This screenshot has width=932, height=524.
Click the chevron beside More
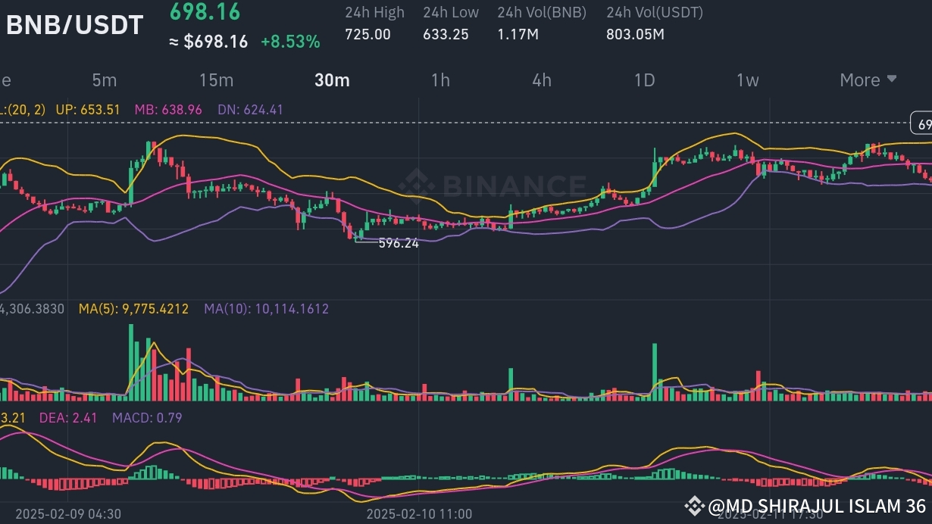891,80
